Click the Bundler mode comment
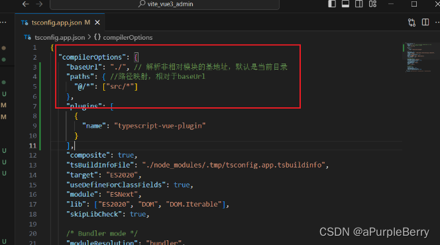 (102, 234)
